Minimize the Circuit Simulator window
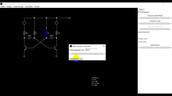The image size is (172, 96). 158,4
